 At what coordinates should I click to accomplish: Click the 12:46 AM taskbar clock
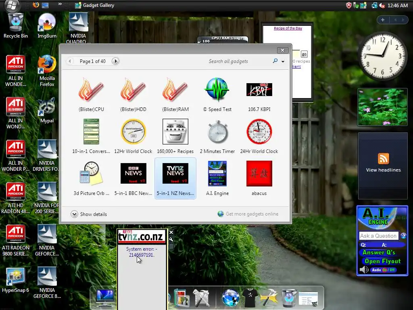tap(397, 5)
